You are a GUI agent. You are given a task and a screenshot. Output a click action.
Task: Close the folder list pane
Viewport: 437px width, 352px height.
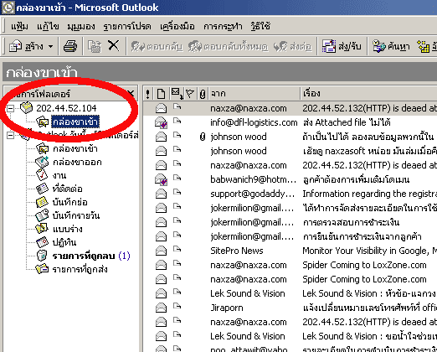coord(131,94)
